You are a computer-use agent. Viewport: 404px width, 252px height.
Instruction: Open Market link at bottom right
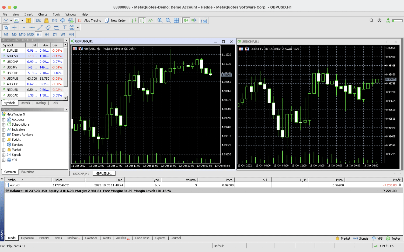[343, 238]
